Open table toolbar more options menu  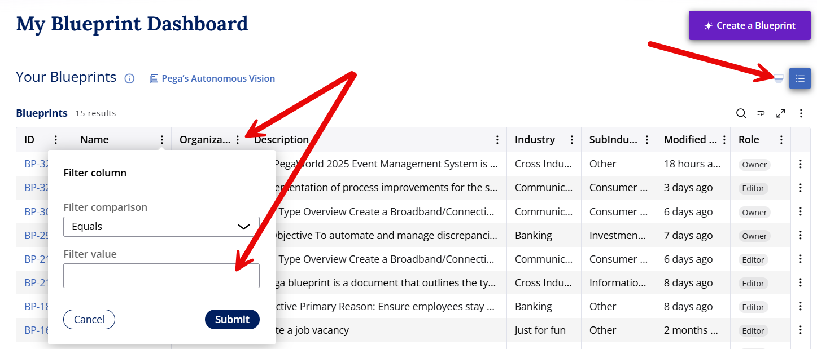[801, 113]
